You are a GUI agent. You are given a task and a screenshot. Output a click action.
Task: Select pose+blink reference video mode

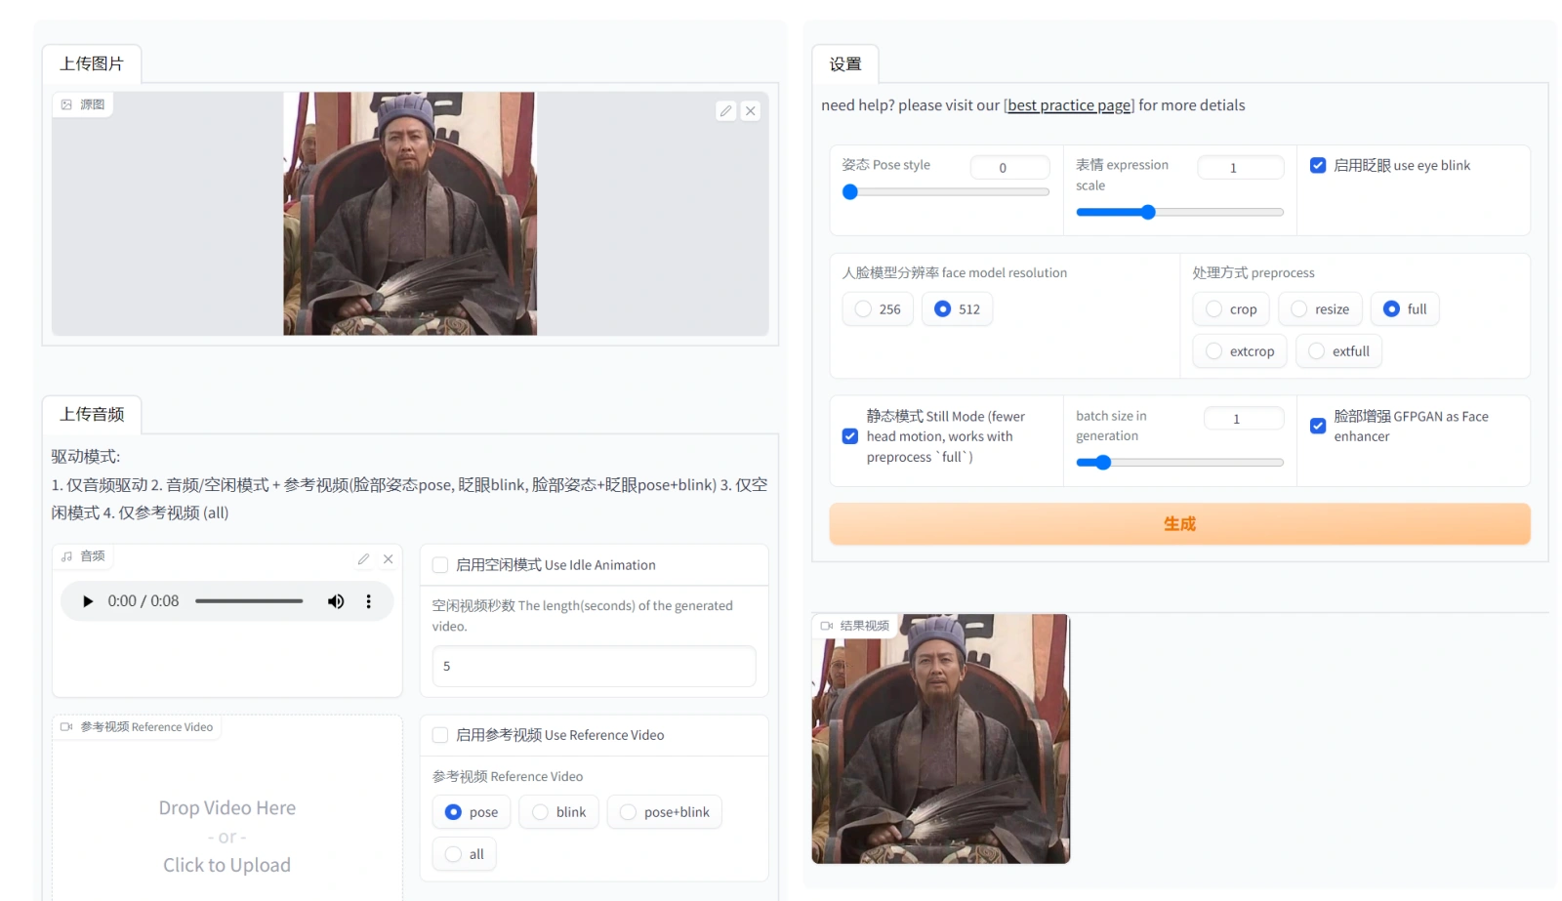point(665,812)
